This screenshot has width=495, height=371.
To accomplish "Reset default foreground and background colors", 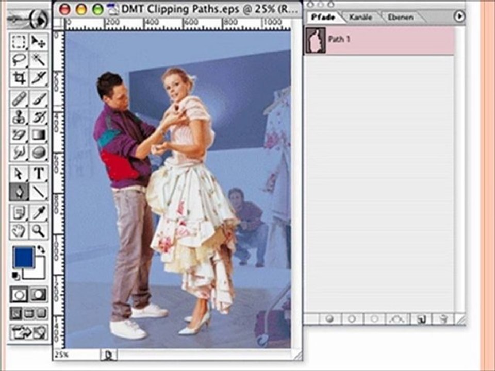I will point(16,276).
